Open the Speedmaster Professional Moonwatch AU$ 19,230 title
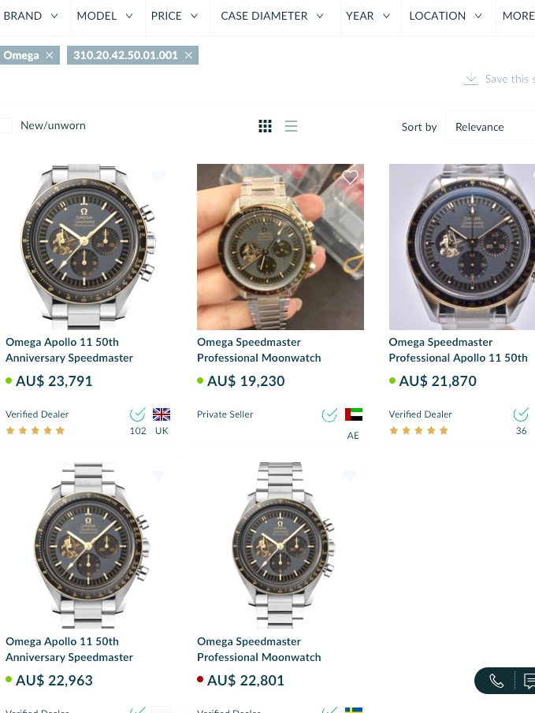The height and width of the screenshot is (713, 535). pyautogui.click(x=258, y=350)
